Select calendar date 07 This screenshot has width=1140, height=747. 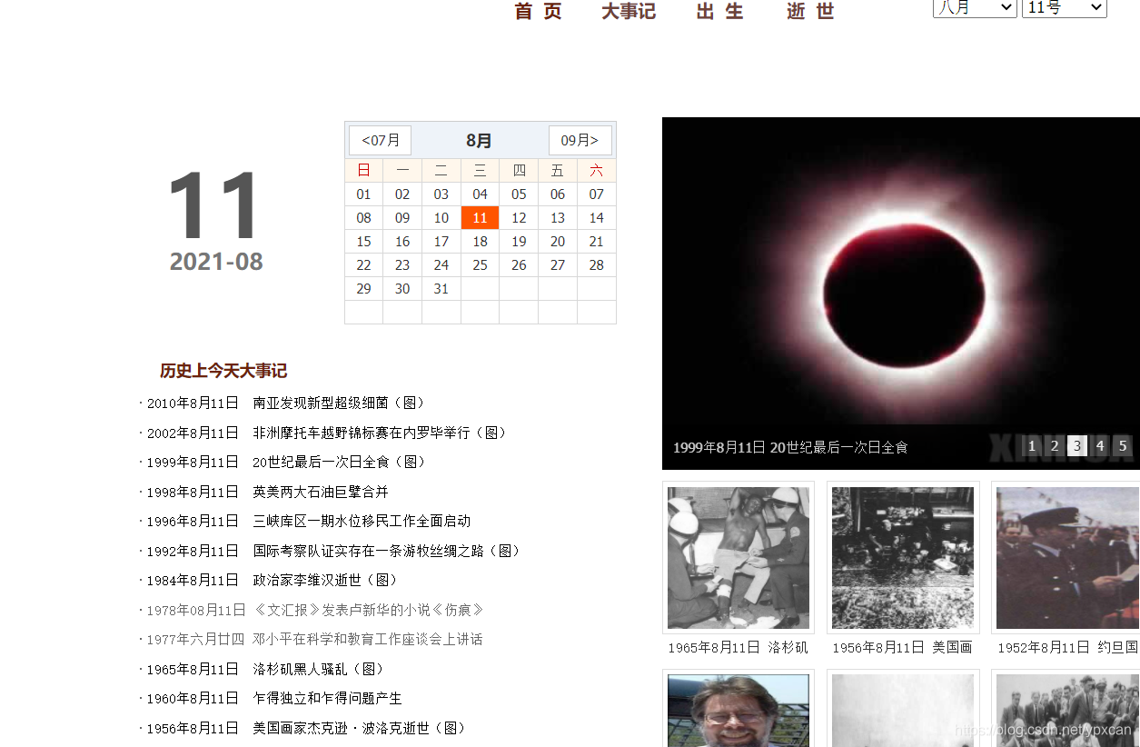click(x=596, y=194)
